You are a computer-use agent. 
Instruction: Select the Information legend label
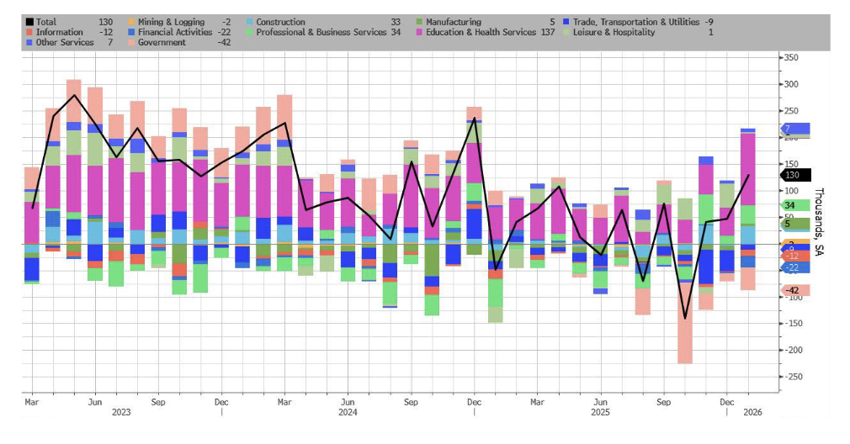60,33
